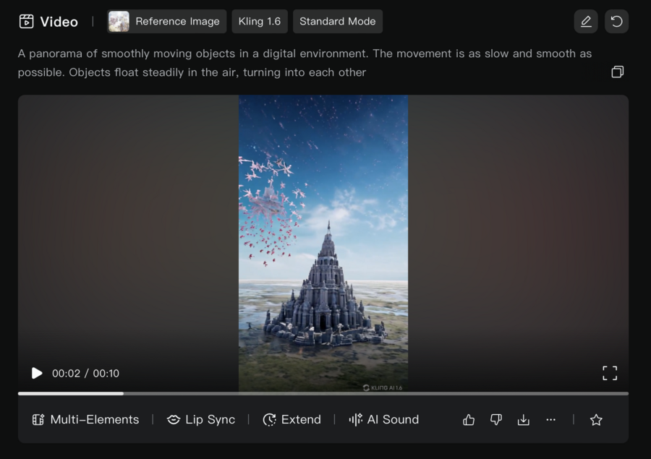The image size is (651, 459).
Task: Open Lip Sync
Action: (x=201, y=419)
